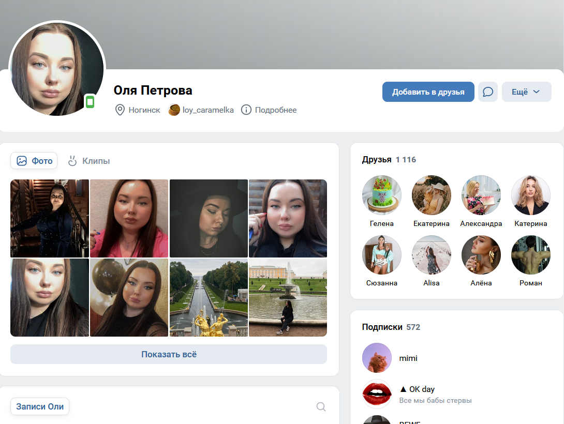Click the Оля Петрова profile name
This screenshot has width=564, height=424.
(153, 90)
